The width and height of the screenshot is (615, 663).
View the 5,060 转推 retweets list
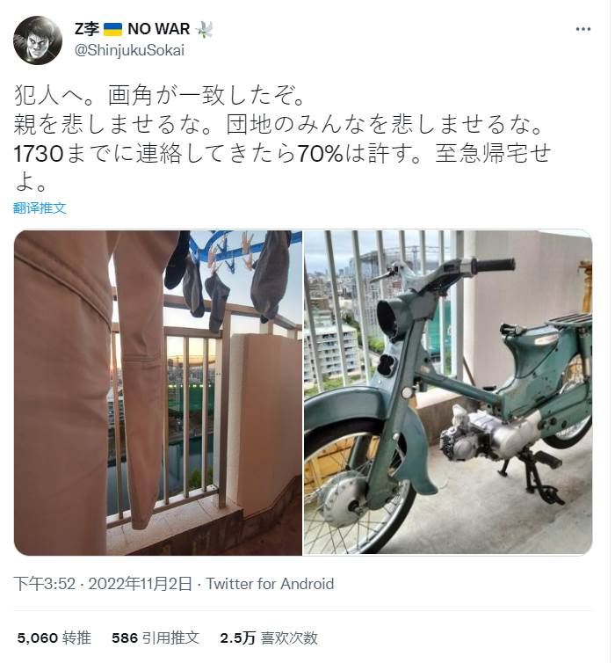coord(54,637)
